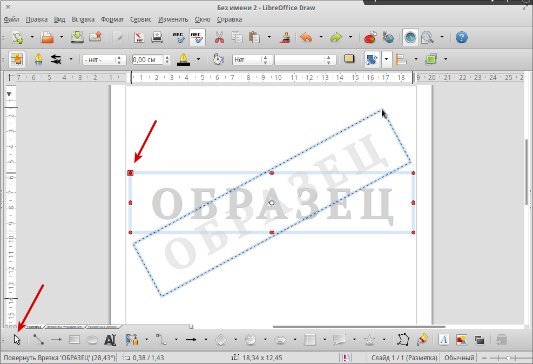Viewport: 533px width, 364px height.
Task: Choose the Curve pencil tool
Action: (132, 339)
